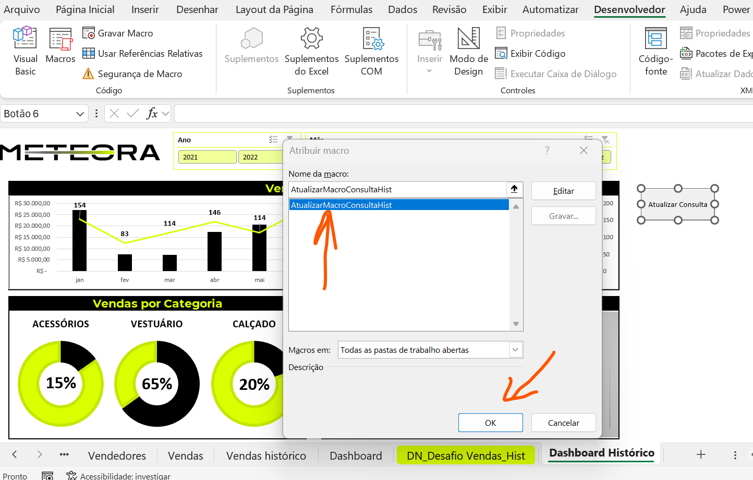Click Exibir Código in Controles
Image resolution: width=753 pixels, height=480 pixels.
pos(530,53)
